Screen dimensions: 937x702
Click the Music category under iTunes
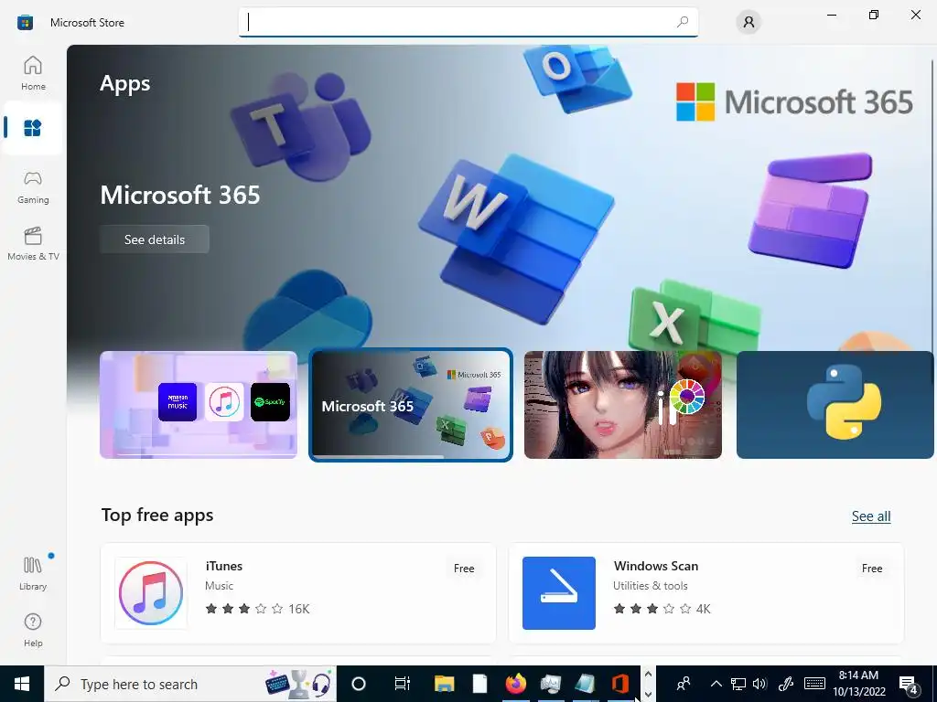point(219,586)
